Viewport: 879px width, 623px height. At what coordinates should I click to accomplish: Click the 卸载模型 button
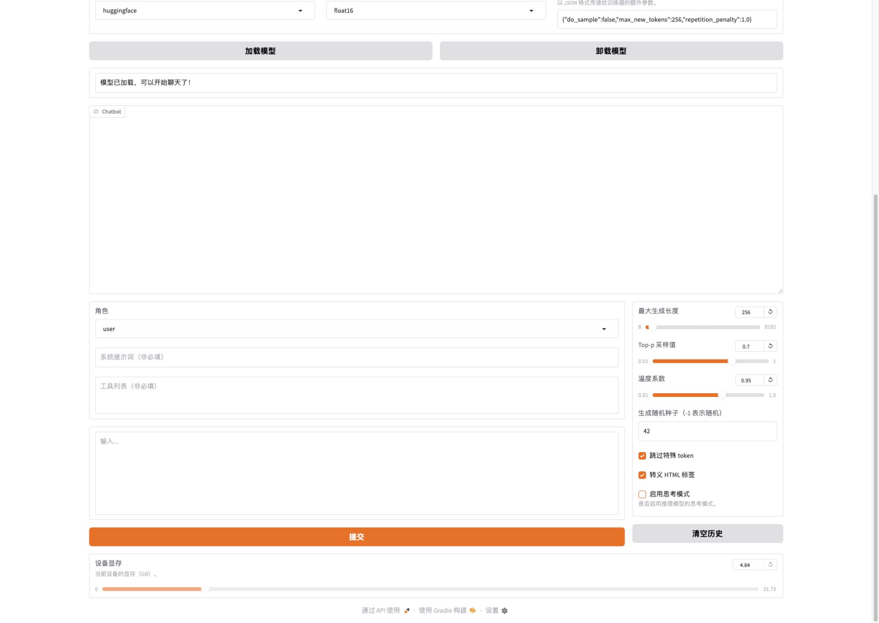tap(611, 51)
